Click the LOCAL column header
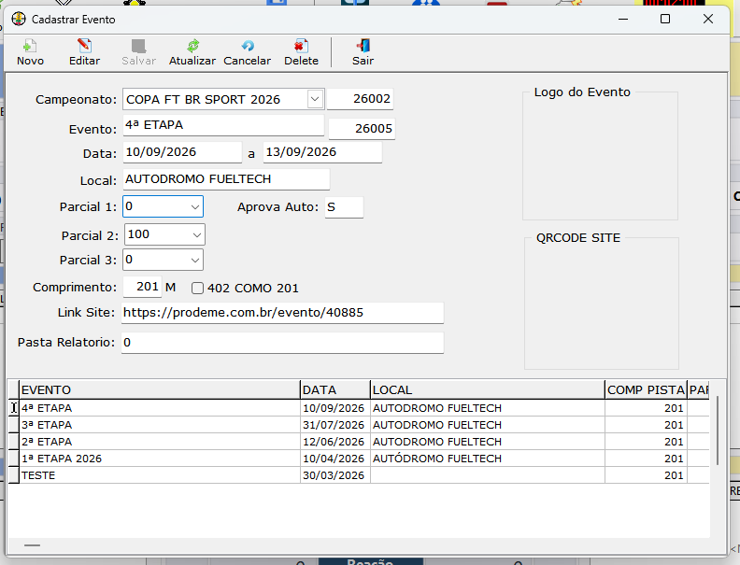Screen dimensions: 740x565 point(488,390)
